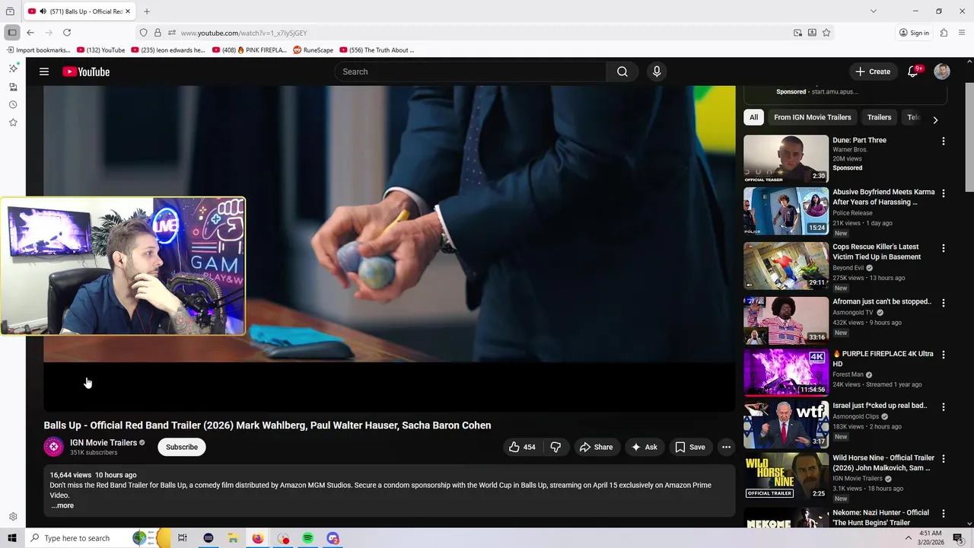The height and width of the screenshot is (548, 974).
Task: Open options for Israel video by Asmongold Clips
Action: coord(944,407)
